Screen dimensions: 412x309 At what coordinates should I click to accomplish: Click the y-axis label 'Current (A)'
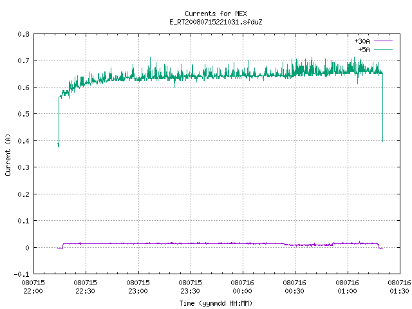tap(8, 155)
